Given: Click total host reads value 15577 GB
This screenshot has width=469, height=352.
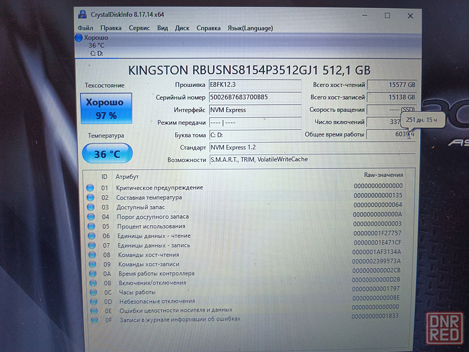Looking at the screenshot, I should point(392,84).
